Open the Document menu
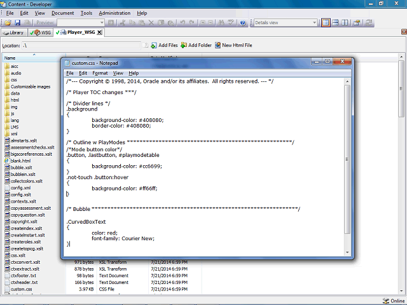 [x=62, y=13]
